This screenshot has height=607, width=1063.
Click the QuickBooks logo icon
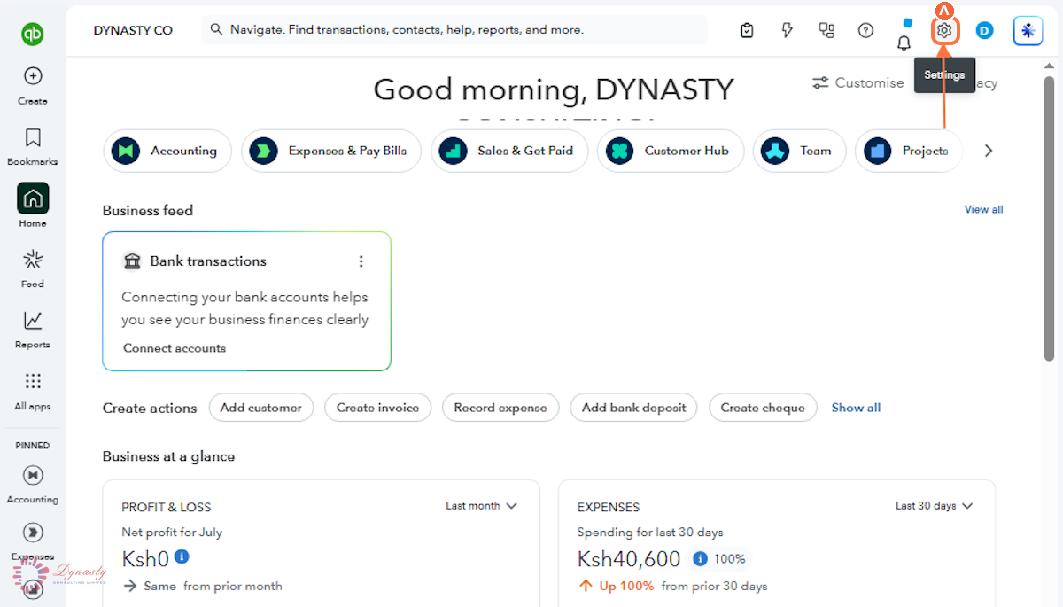click(x=33, y=35)
